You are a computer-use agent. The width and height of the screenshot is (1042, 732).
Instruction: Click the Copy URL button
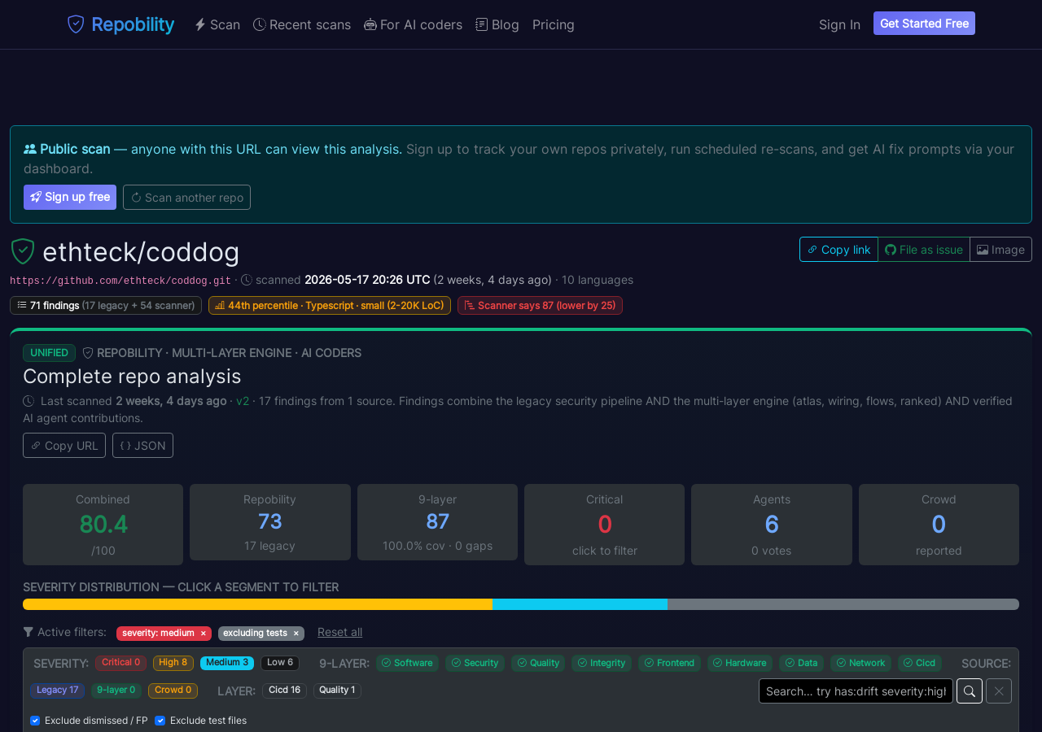point(64,445)
